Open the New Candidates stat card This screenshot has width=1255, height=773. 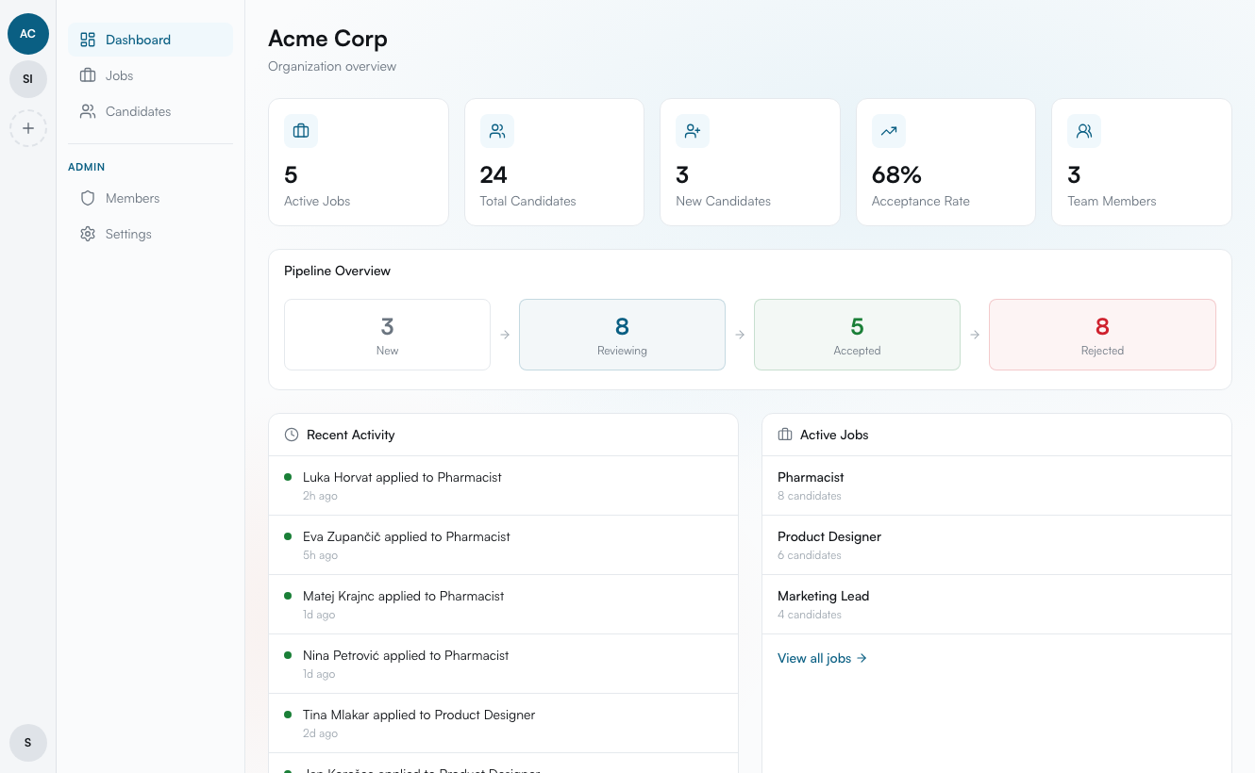coord(750,162)
